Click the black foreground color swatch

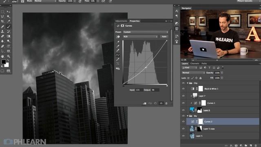pos(4,62)
